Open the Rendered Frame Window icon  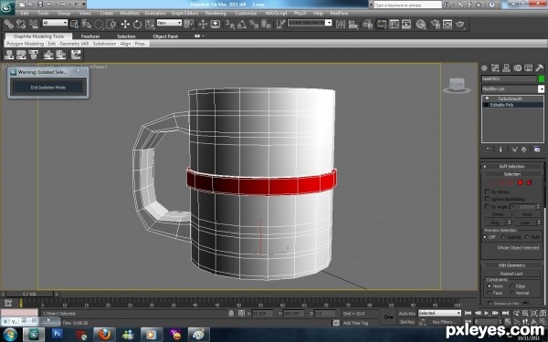tap(448, 24)
